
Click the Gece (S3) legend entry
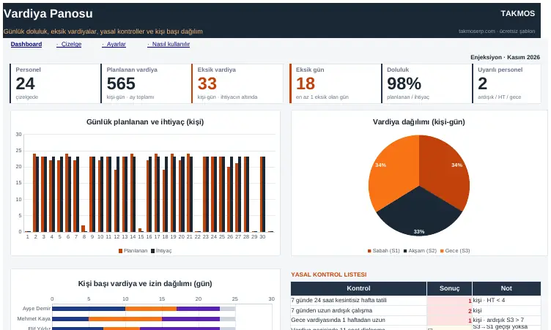coord(455,251)
